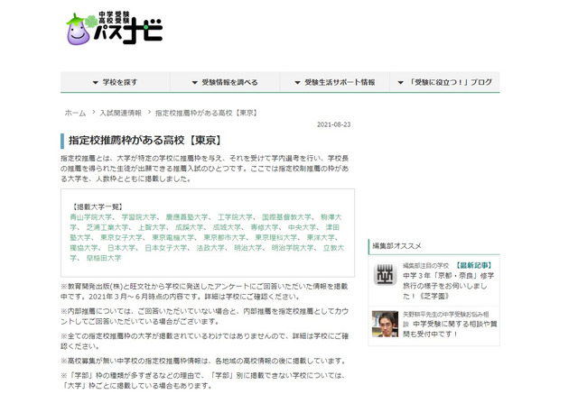This screenshot has height=394, width=578.
Task: Open 成蹊大学 link
Action: click(x=189, y=227)
